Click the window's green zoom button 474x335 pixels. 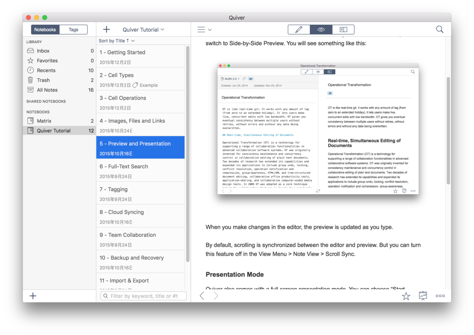point(45,17)
